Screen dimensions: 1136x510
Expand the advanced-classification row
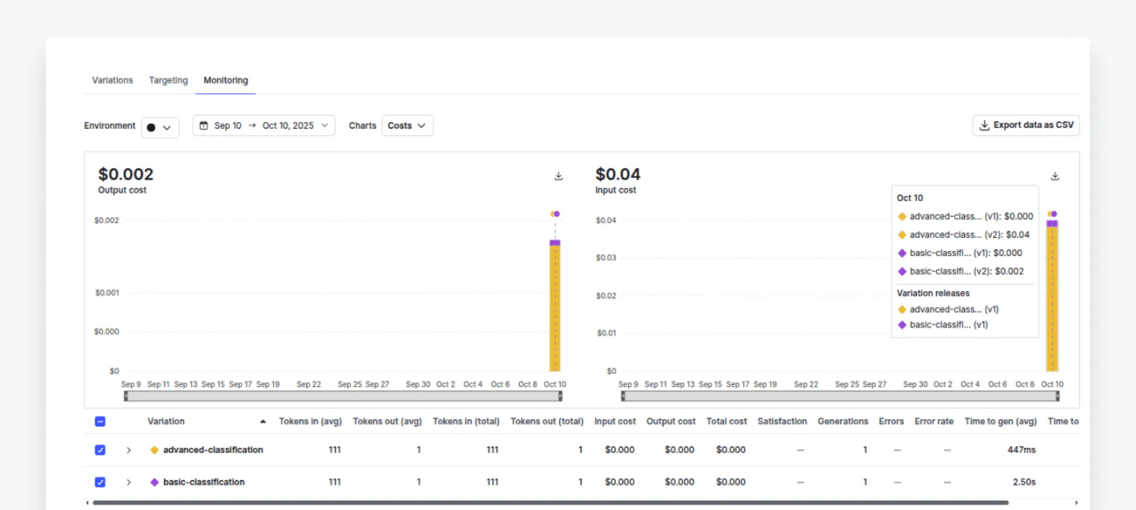click(x=128, y=450)
